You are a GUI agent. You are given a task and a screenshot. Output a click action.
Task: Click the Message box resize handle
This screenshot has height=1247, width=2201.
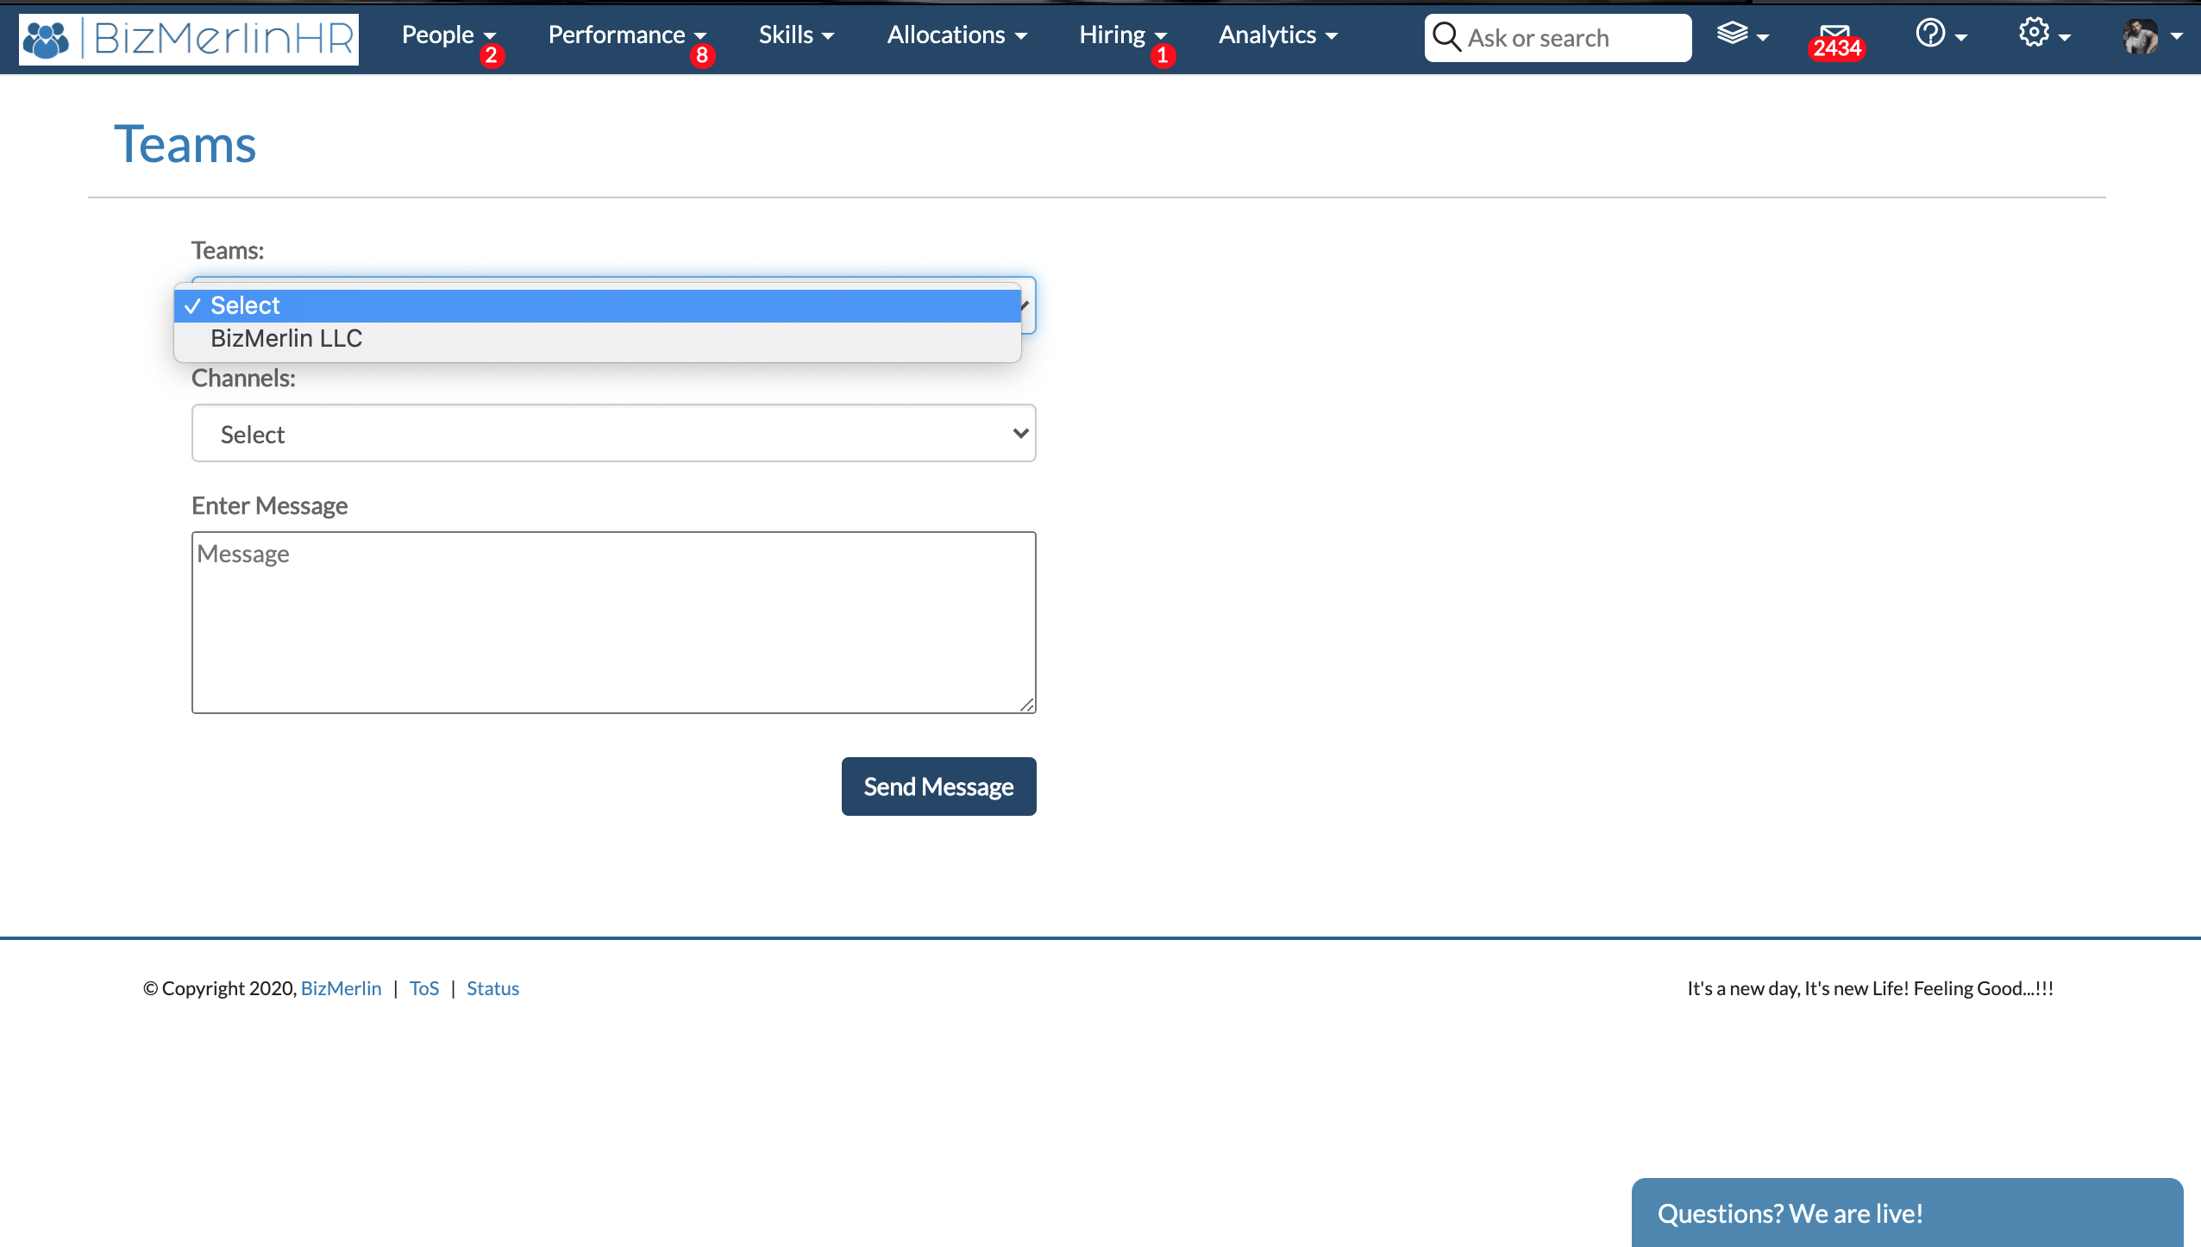click(x=1026, y=705)
